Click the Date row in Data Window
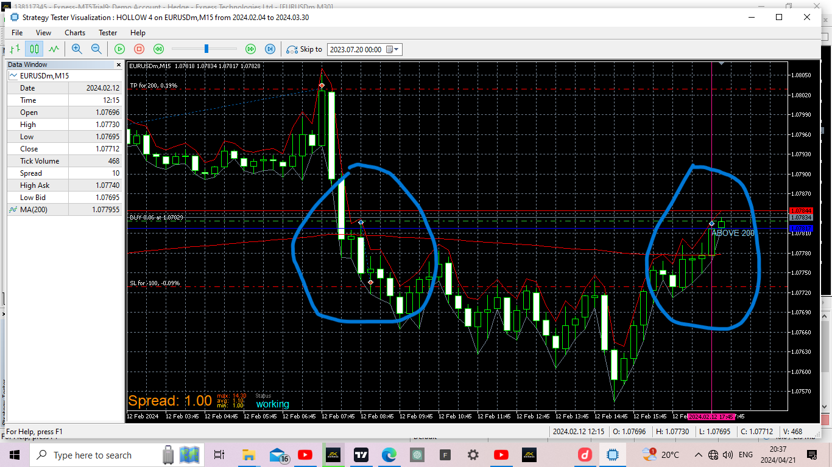The image size is (832, 467). pyautogui.click(x=65, y=88)
